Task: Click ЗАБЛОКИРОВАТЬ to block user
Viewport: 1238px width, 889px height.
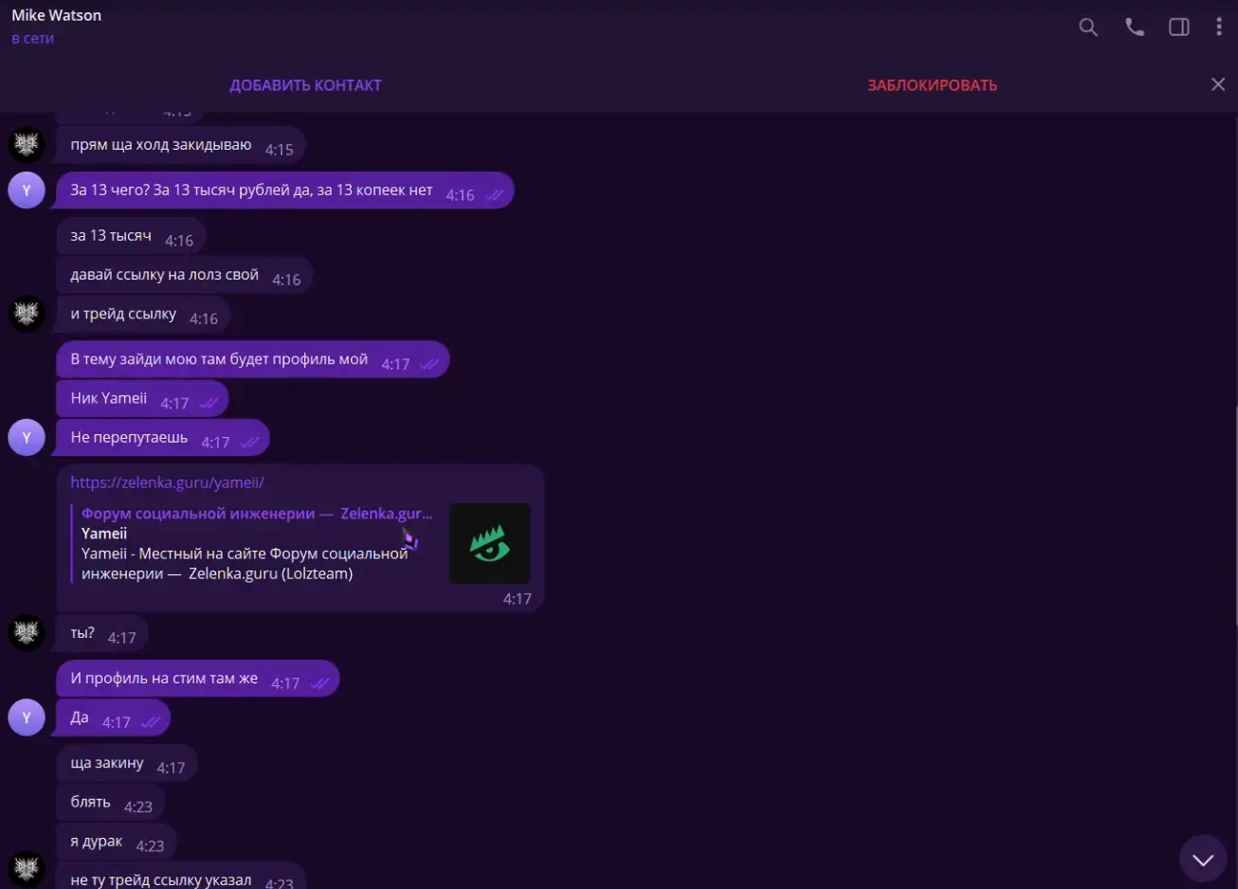Action: click(x=932, y=85)
